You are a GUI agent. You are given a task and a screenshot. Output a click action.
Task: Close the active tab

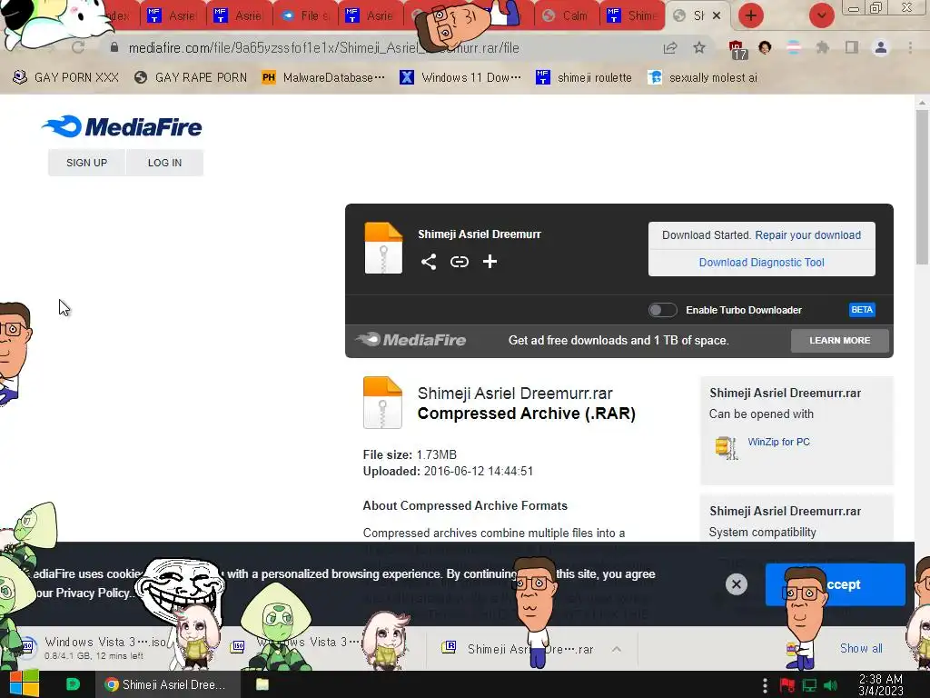(x=717, y=15)
